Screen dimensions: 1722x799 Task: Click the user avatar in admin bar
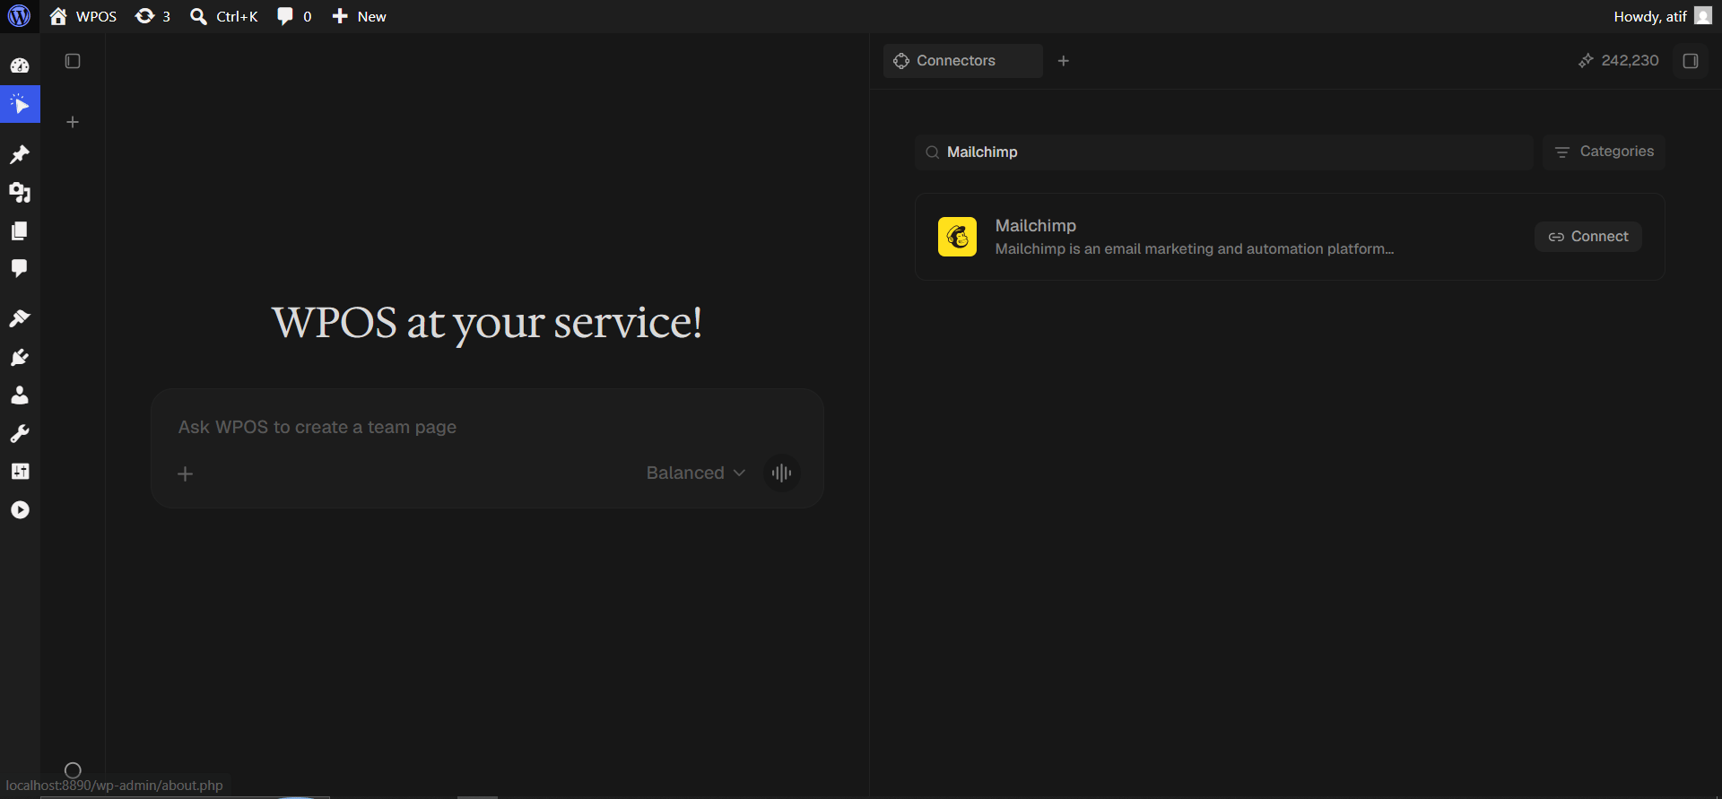point(1703,16)
